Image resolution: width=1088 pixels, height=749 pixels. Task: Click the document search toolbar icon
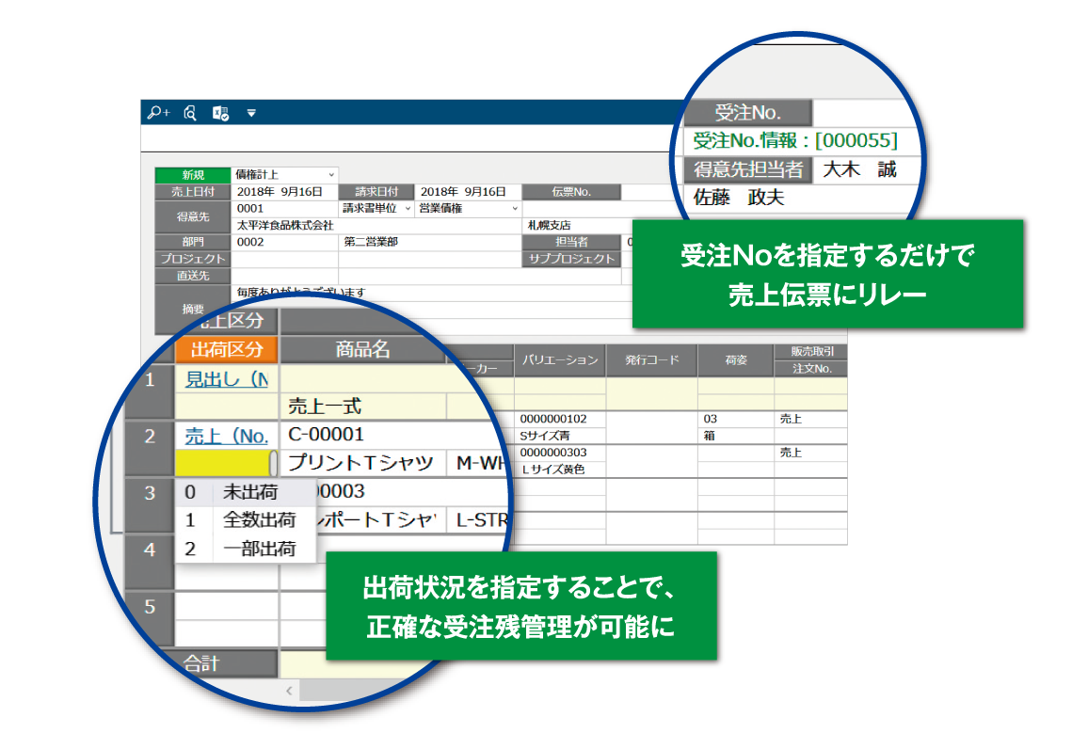coord(190,112)
